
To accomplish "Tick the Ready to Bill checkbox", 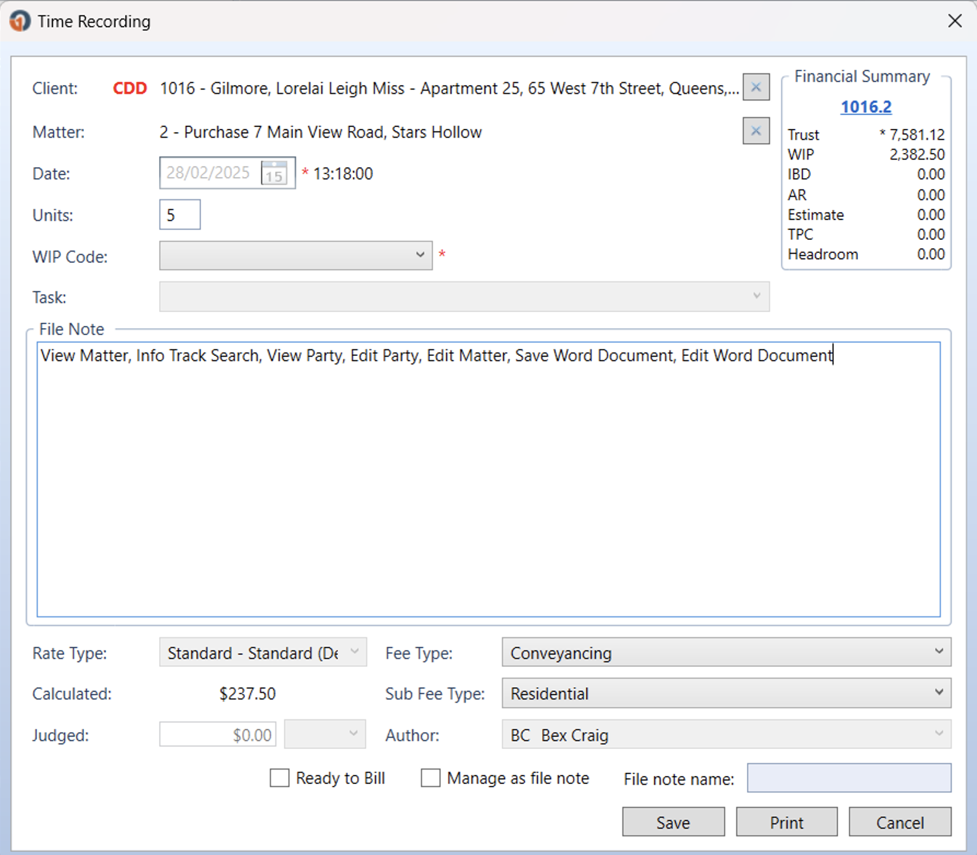I will [279, 778].
